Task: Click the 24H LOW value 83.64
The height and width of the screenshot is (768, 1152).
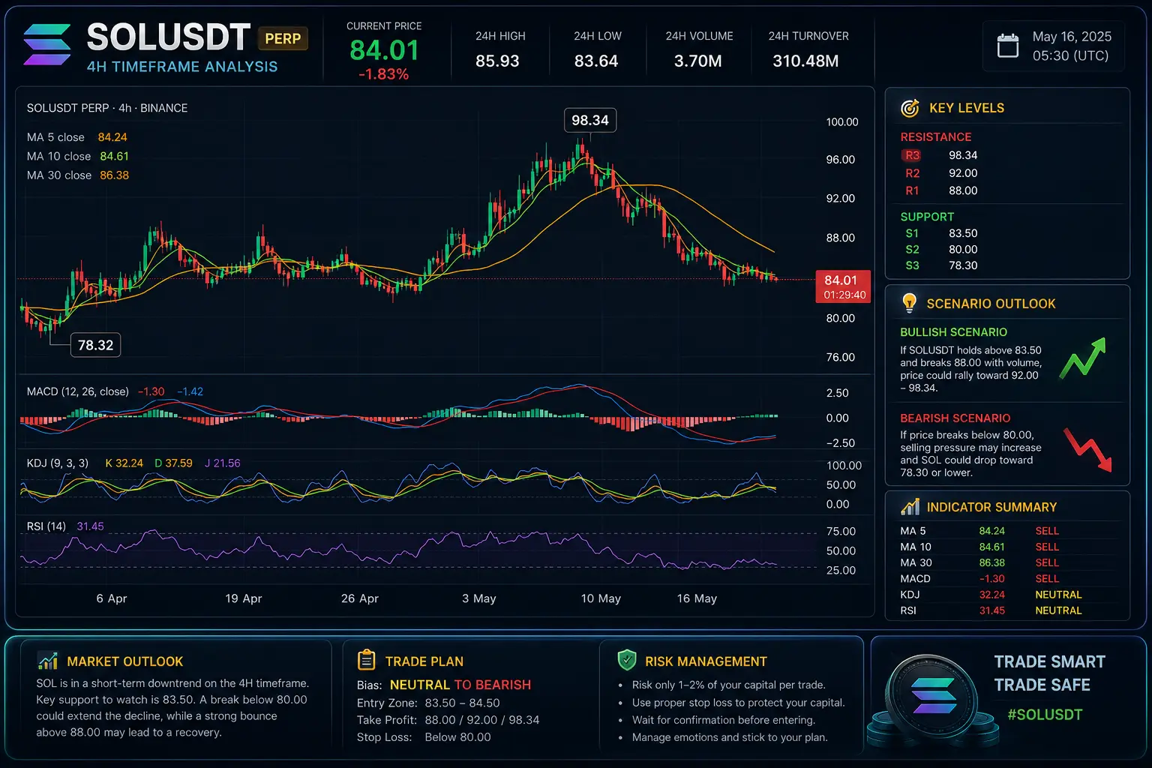Action: tap(596, 61)
